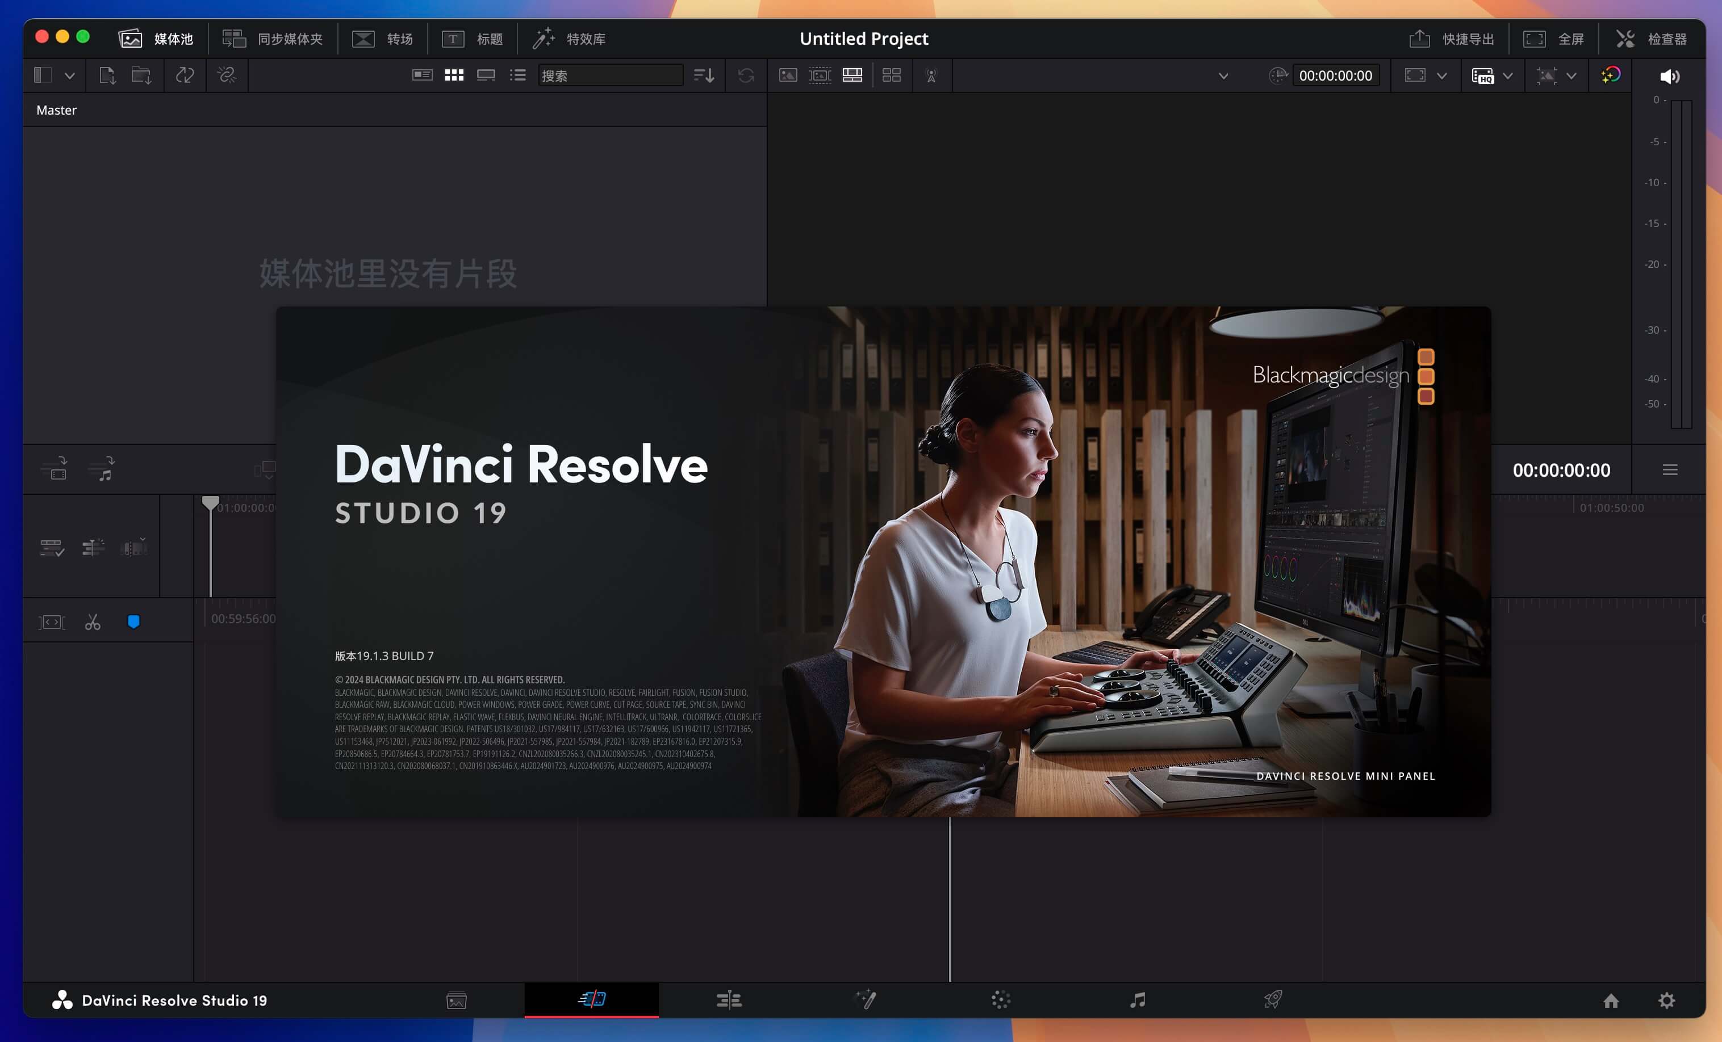This screenshot has height=1042, width=1722.
Task: Click the import media folder icon
Action: pos(141,75)
